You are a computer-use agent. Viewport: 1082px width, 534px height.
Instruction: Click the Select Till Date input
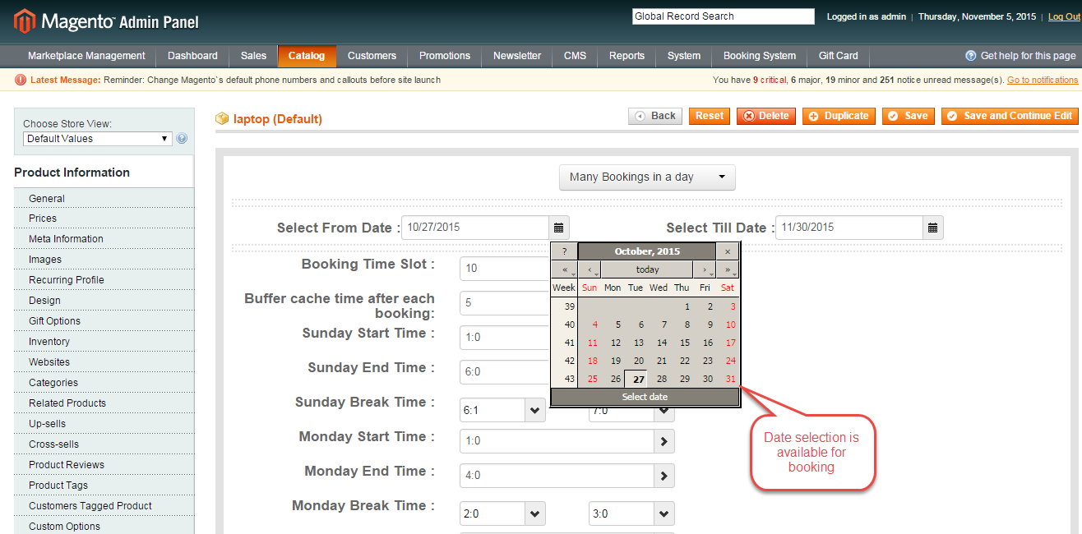click(849, 228)
